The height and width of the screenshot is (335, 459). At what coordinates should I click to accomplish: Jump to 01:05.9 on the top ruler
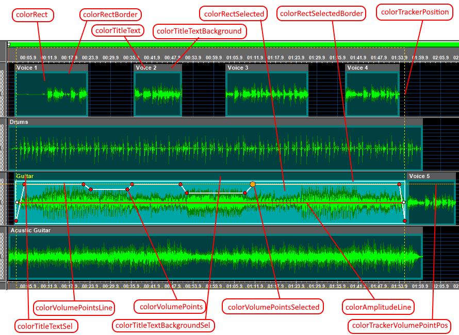click(234, 57)
